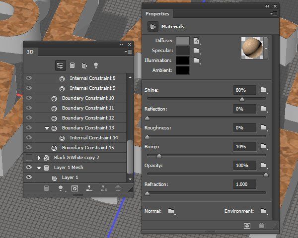Collapse the 3D panel with double arrows

tap(122, 45)
